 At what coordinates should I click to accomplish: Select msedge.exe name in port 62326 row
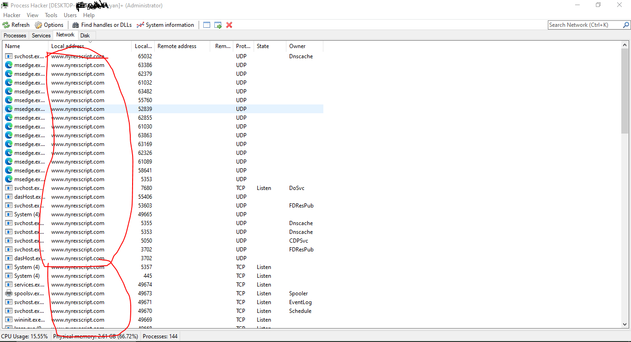[30, 153]
